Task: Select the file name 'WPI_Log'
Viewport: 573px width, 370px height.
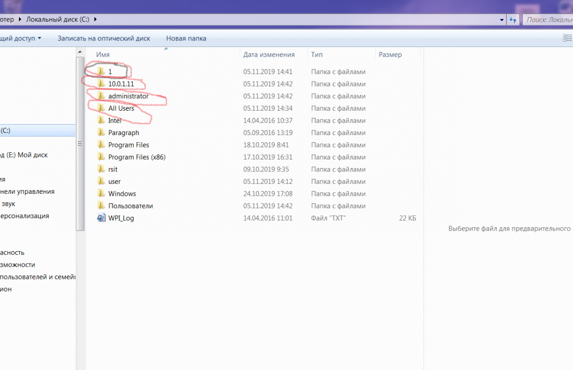Action: pyautogui.click(x=121, y=218)
